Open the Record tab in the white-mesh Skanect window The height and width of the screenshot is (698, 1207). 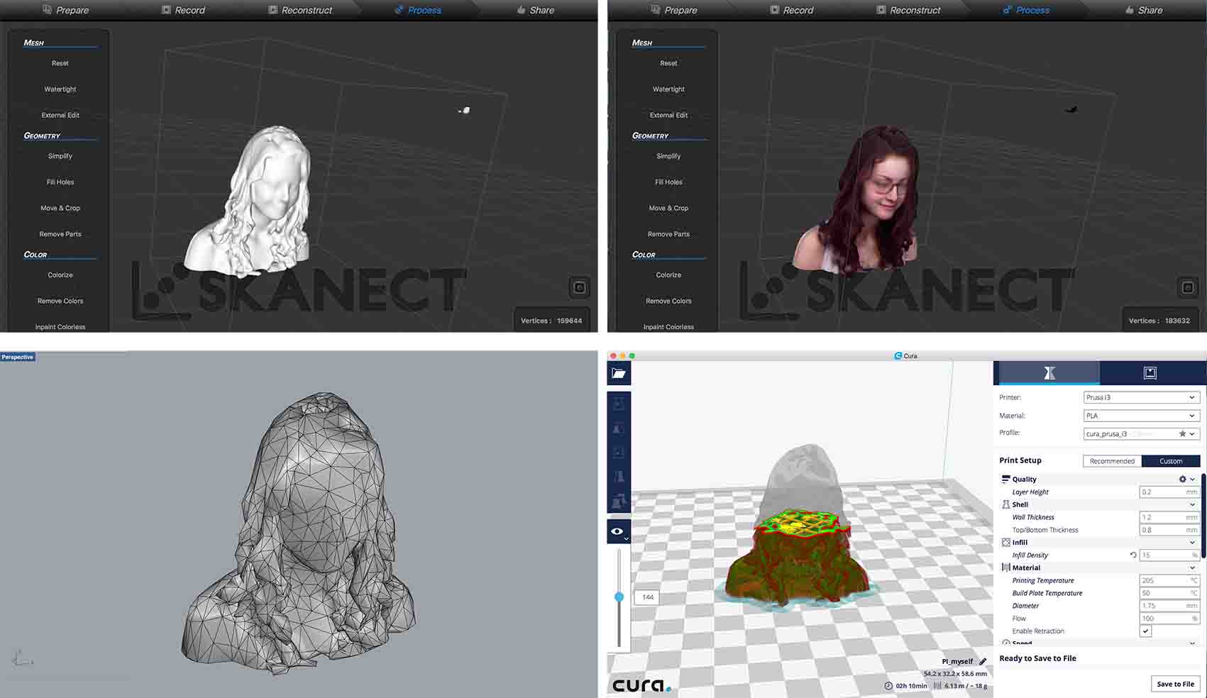click(x=183, y=10)
